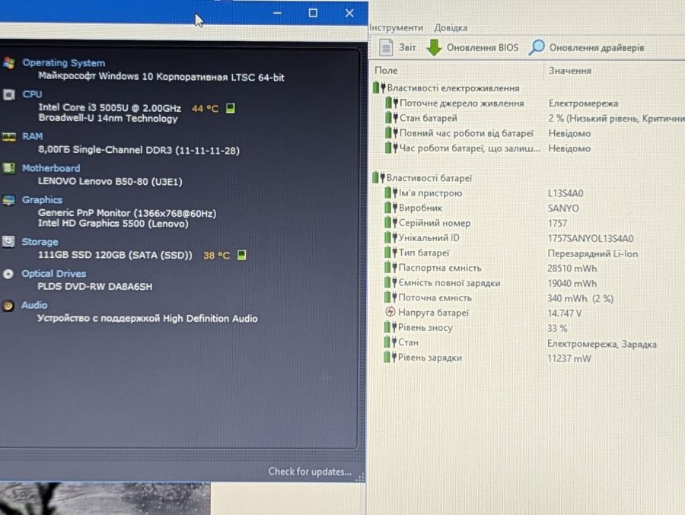Viewport: 685px width, 515px height.
Task: Click the Напруга батареї voltage icon
Action: (x=390, y=312)
